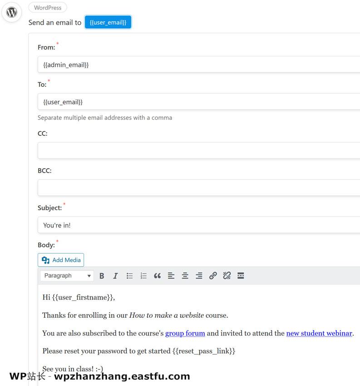Image resolution: width=360 pixels, height=386 pixels.
Task: Open the Paragraph style dropdown
Action: click(66, 276)
